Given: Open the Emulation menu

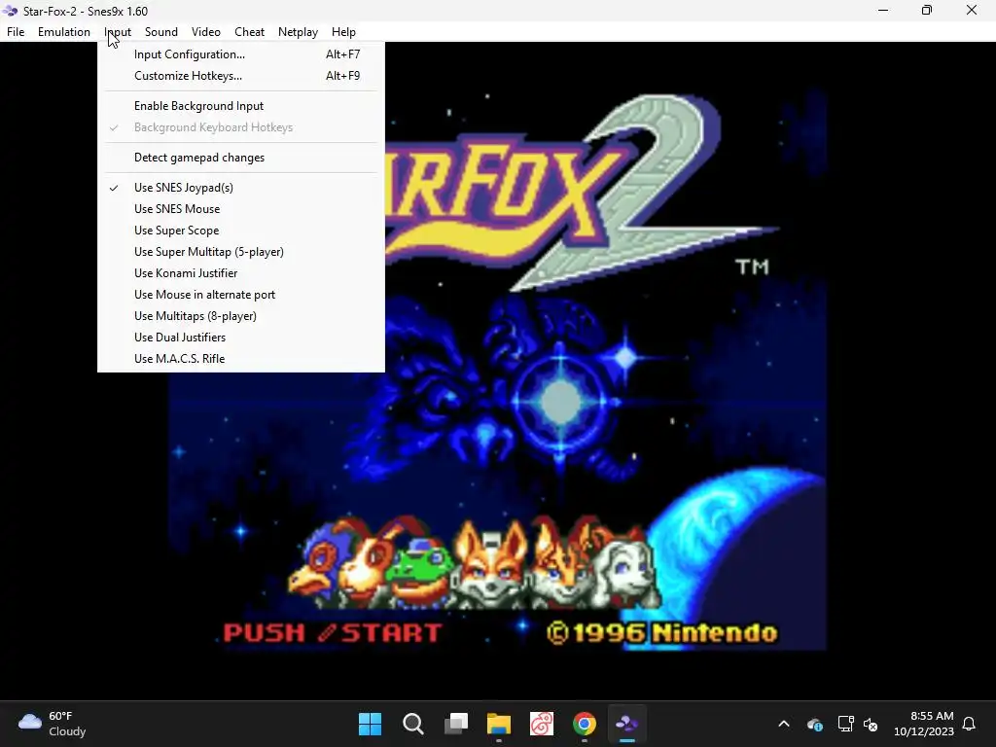Looking at the screenshot, I should [63, 32].
